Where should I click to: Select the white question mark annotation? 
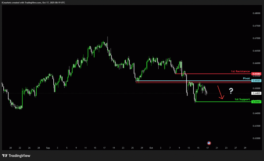231,90
